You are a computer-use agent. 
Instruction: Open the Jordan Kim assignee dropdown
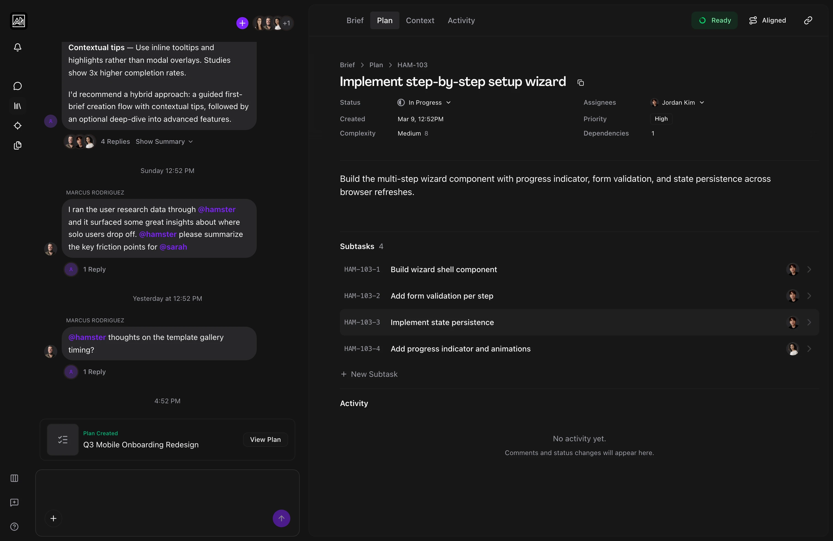[678, 102]
